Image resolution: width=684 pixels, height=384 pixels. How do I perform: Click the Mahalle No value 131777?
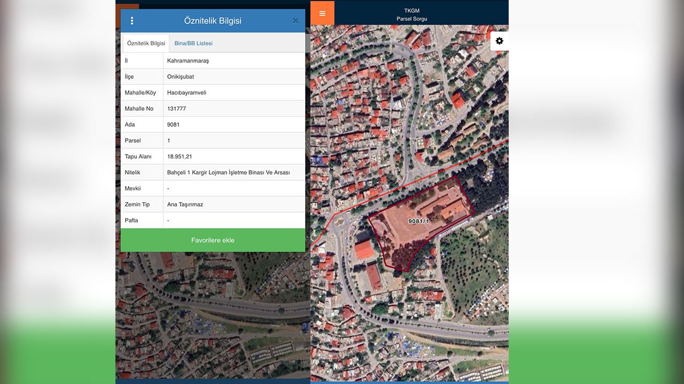[176, 109]
